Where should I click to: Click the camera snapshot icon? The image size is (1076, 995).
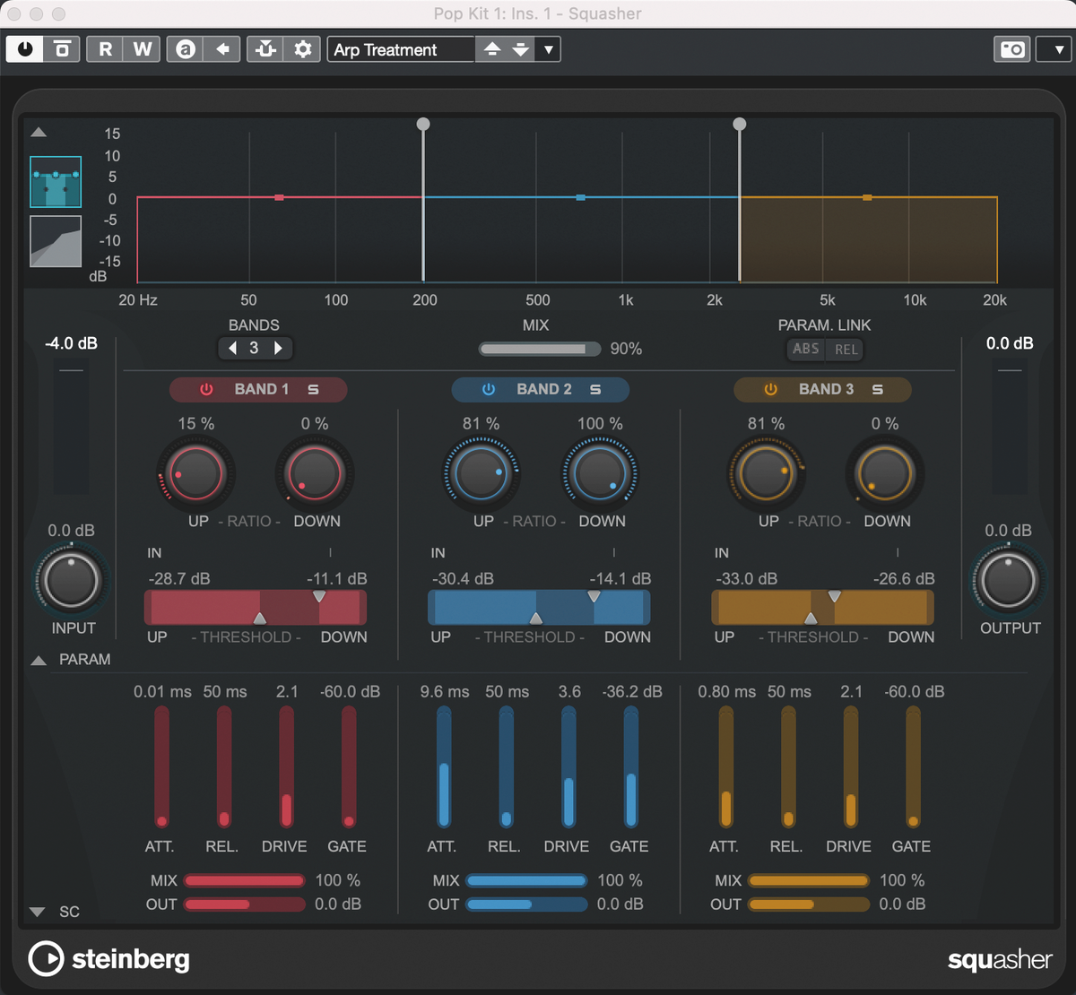click(1012, 49)
